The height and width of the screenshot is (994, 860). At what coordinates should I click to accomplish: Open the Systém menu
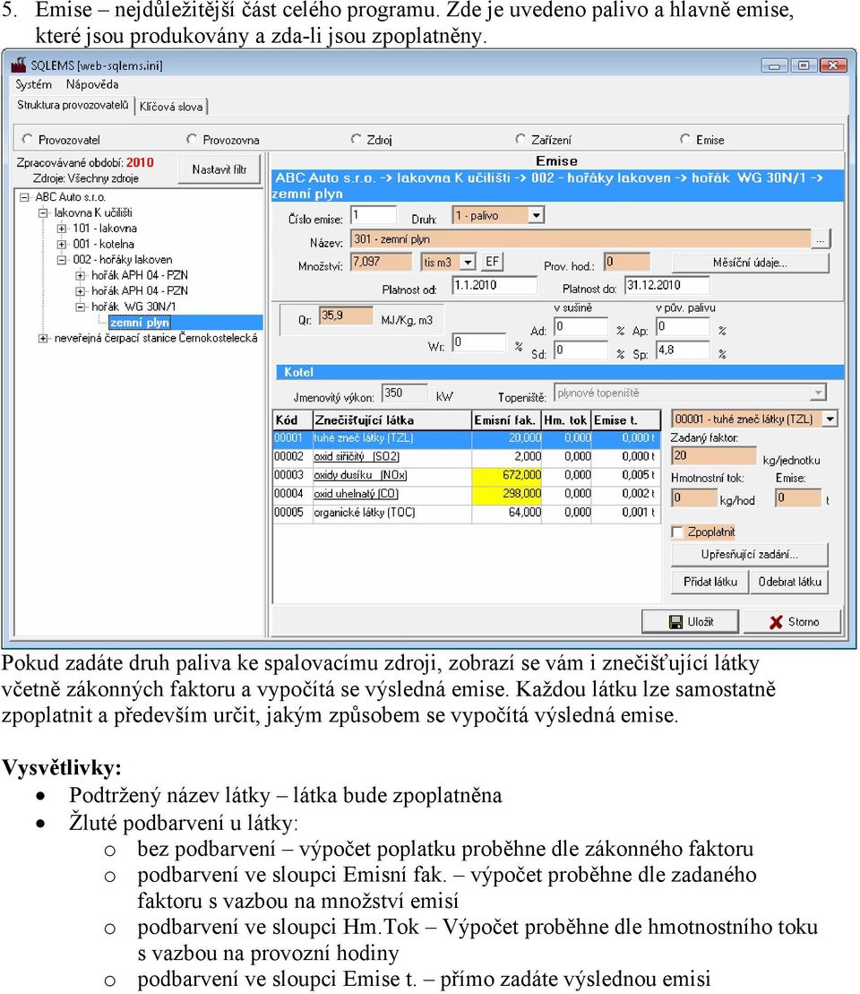(33, 84)
